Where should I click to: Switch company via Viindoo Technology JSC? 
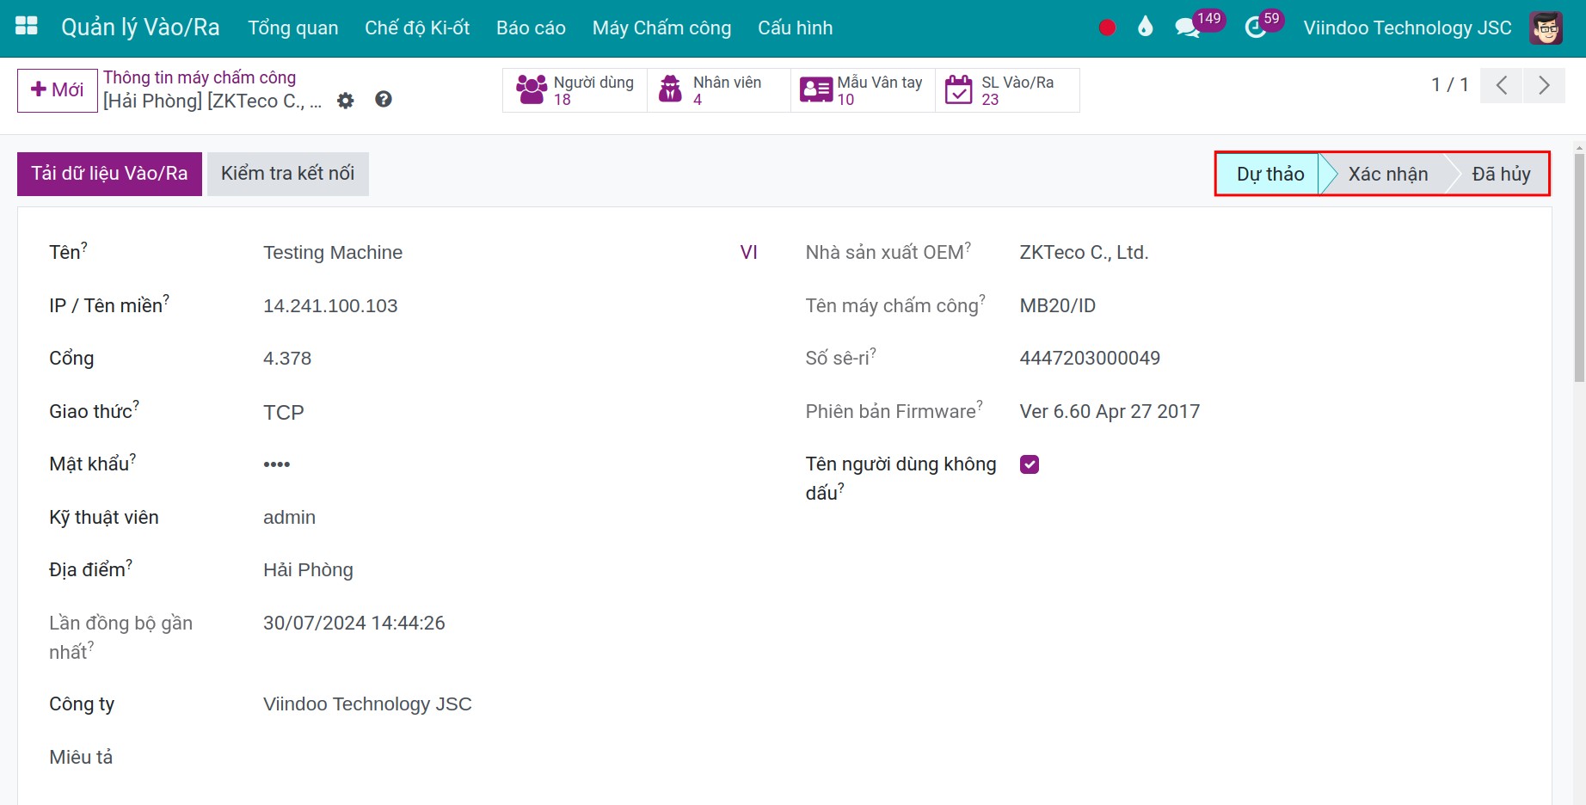[1407, 28]
